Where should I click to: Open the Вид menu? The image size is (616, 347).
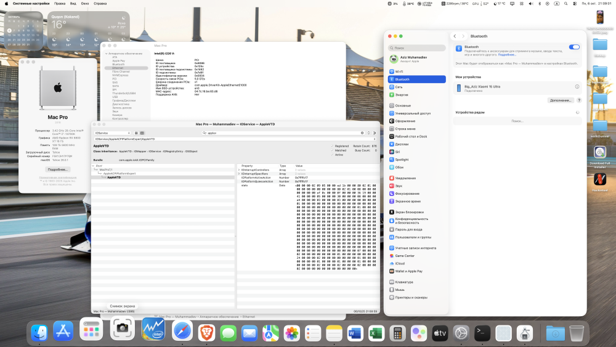(x=73, y=4)
